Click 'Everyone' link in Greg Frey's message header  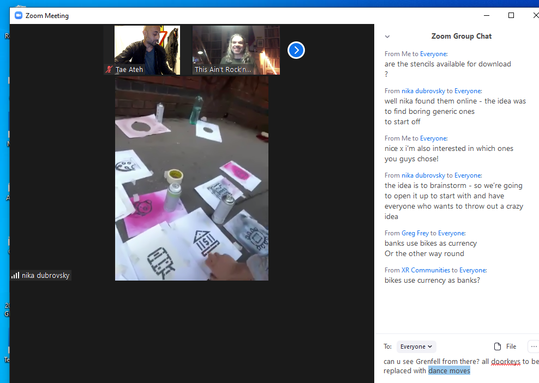coord(451,233)
